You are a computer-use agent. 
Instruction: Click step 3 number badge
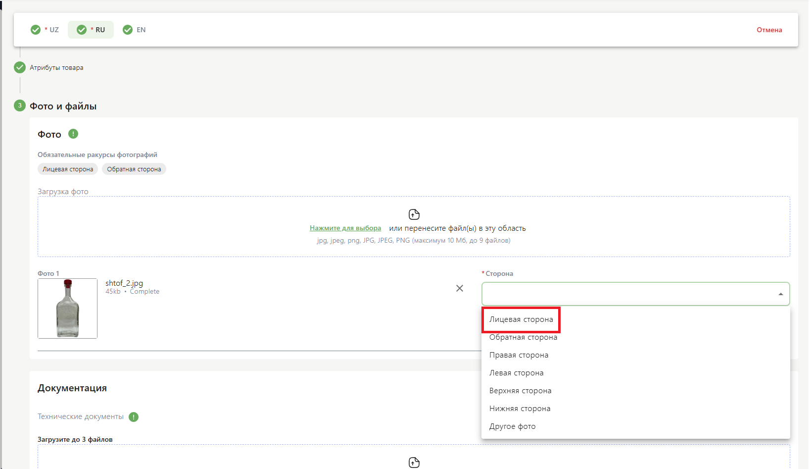point(20,105)
